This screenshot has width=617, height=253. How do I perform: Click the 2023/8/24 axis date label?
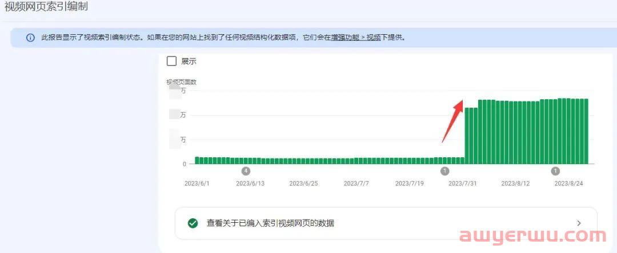(568, 183)
